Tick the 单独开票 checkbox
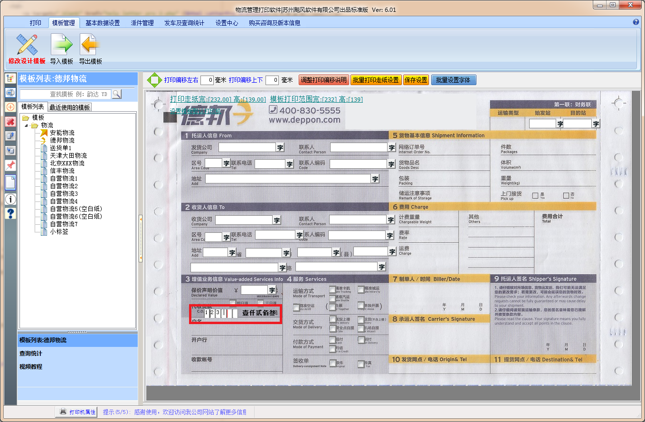Screen dimensions: 645x422 (x=361, y=306)
